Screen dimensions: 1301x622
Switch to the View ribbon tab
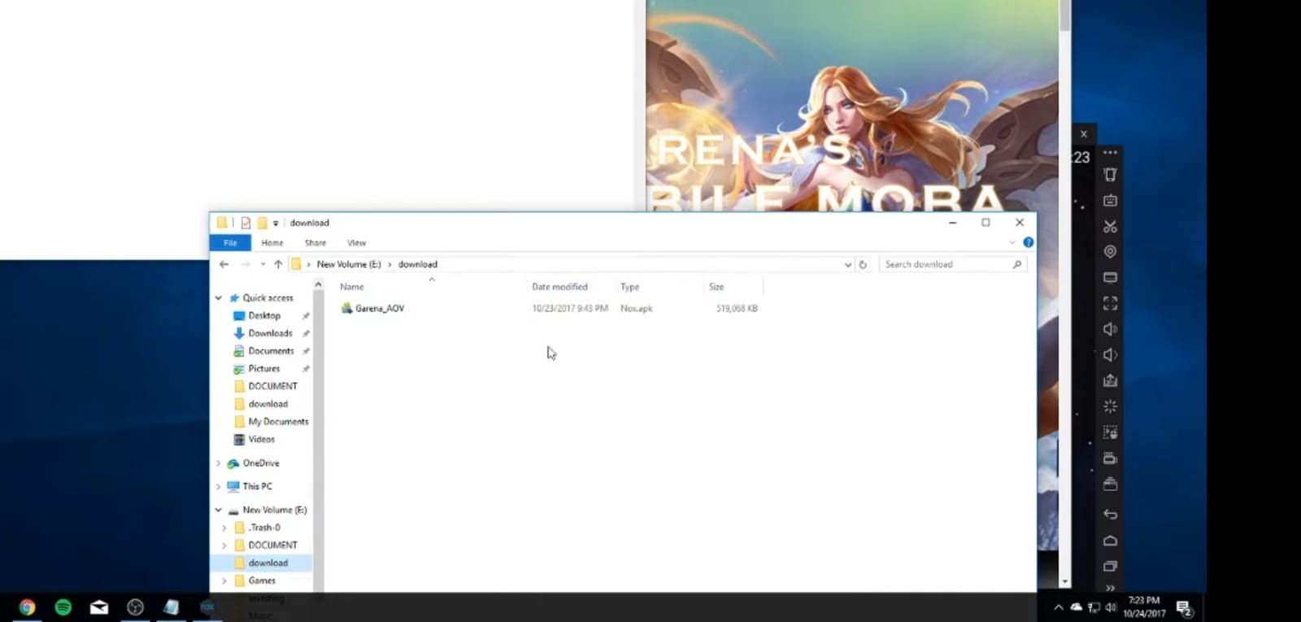click(356, 243)
